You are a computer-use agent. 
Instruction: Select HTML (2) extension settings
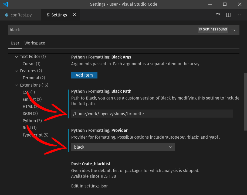pos(31,107)
